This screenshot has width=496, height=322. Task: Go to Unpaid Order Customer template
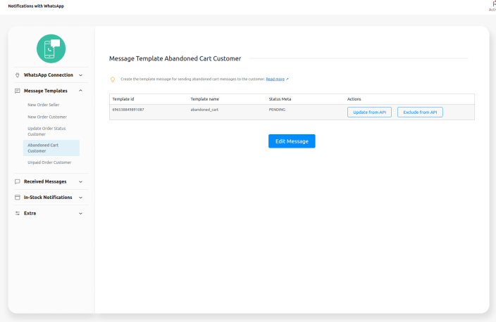49,162
